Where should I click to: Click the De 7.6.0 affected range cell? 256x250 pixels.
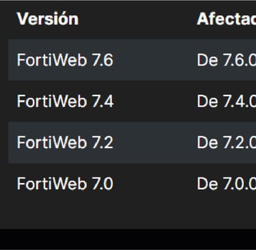point(227,60)
